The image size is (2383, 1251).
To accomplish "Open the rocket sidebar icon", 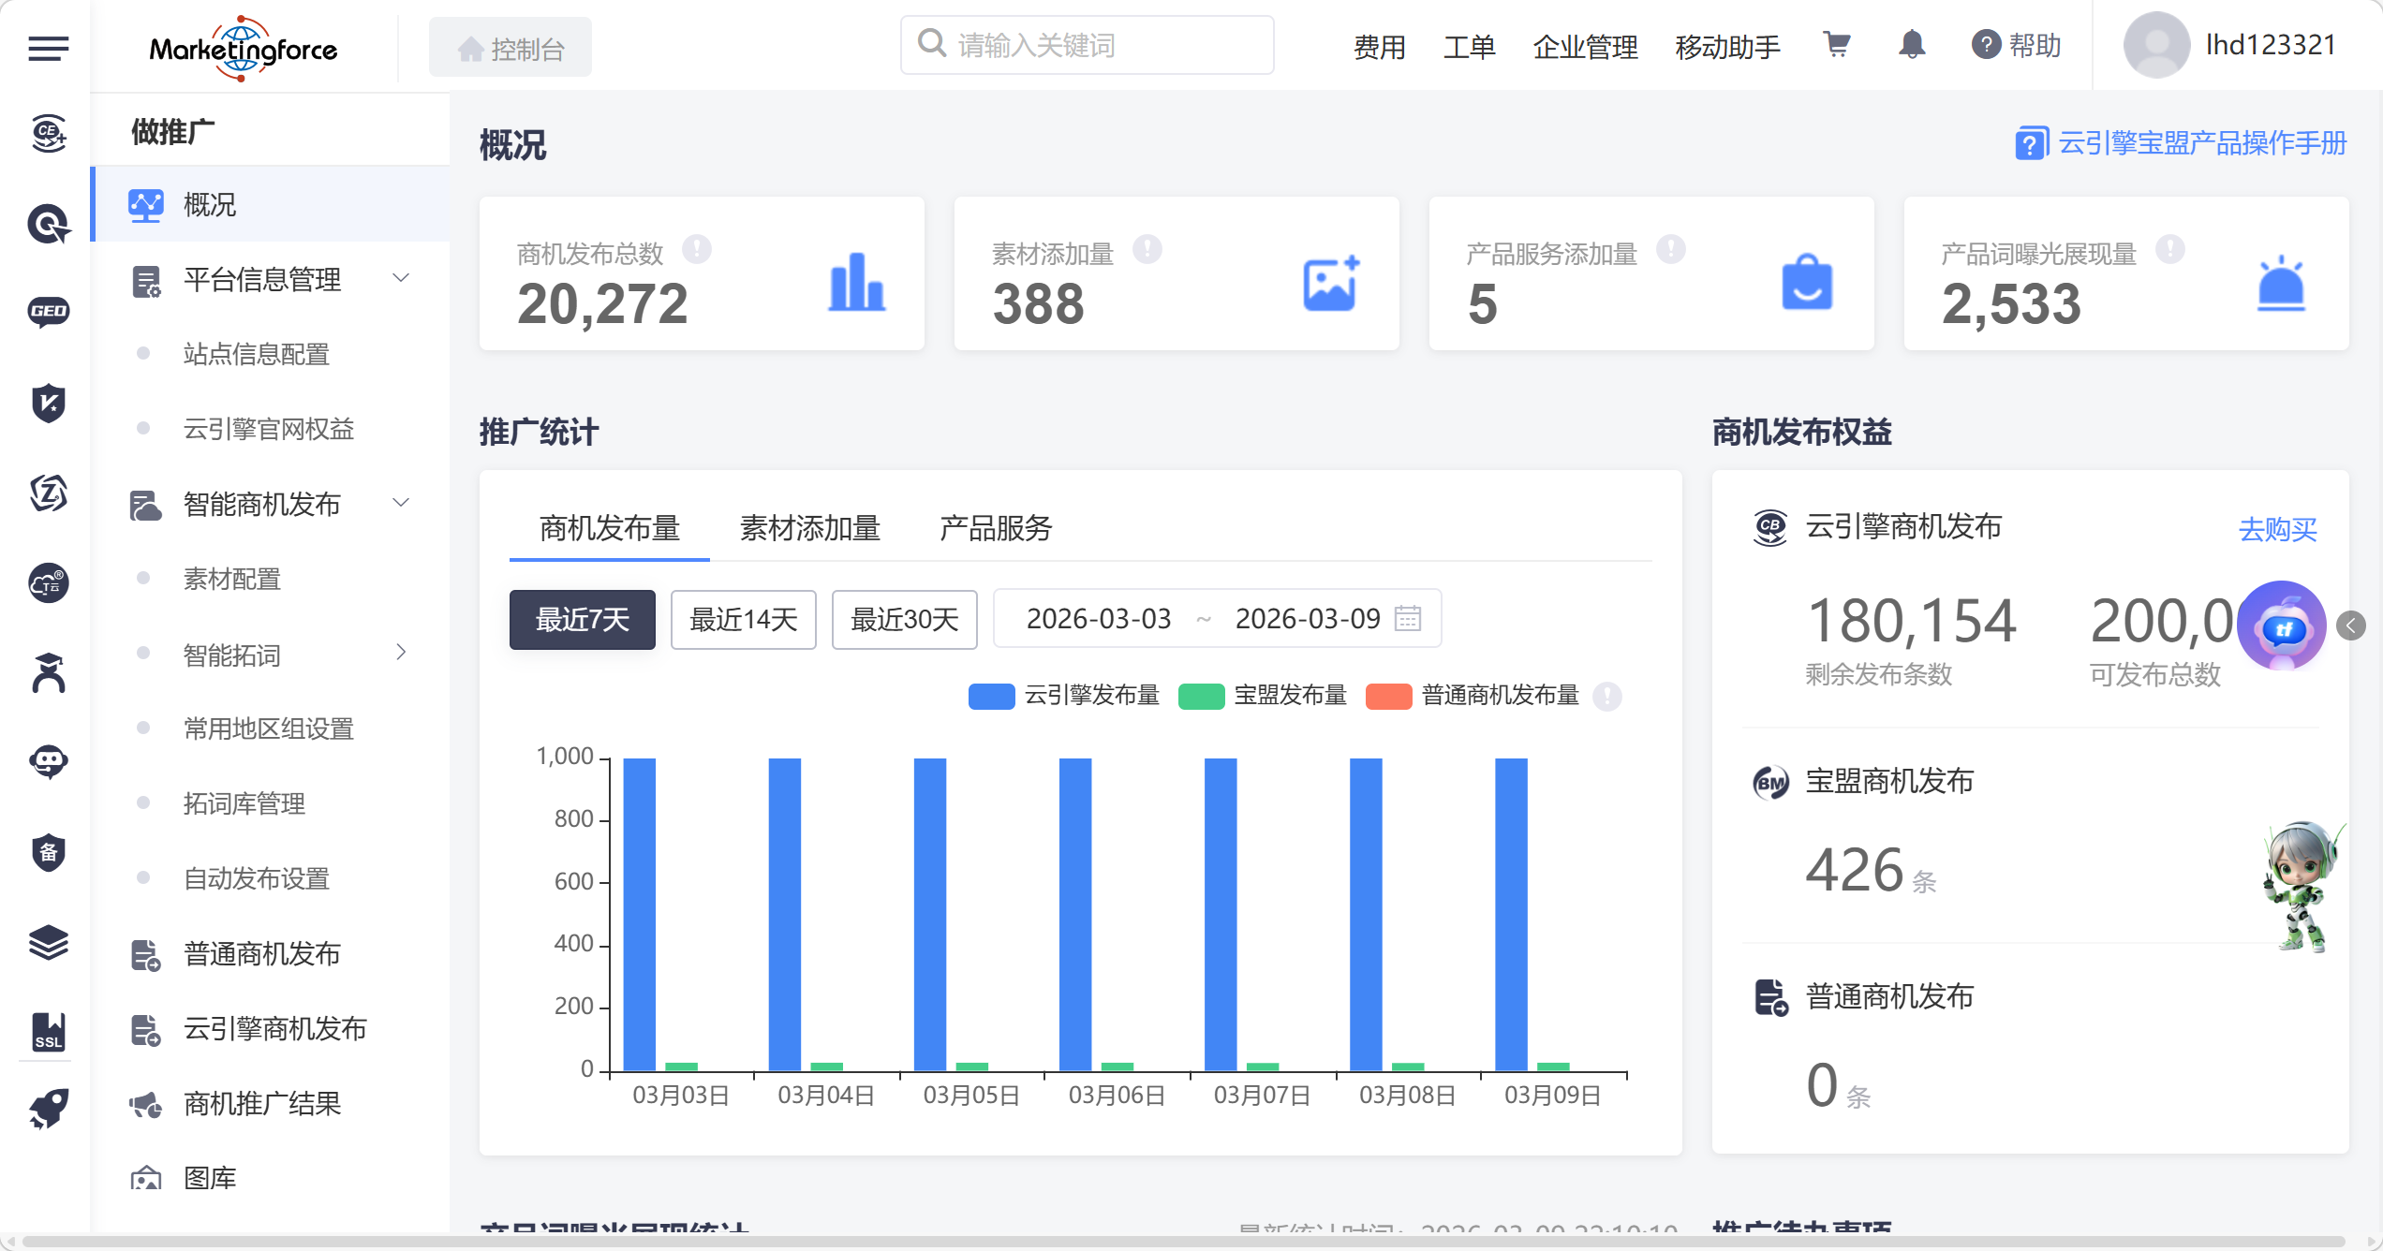I will [48, 1108].
